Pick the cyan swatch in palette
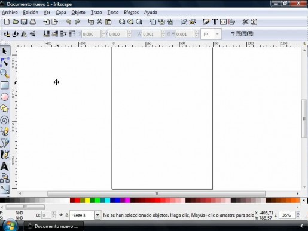The width and height of the screenshot is (308, 231). (x=108, y=200)
